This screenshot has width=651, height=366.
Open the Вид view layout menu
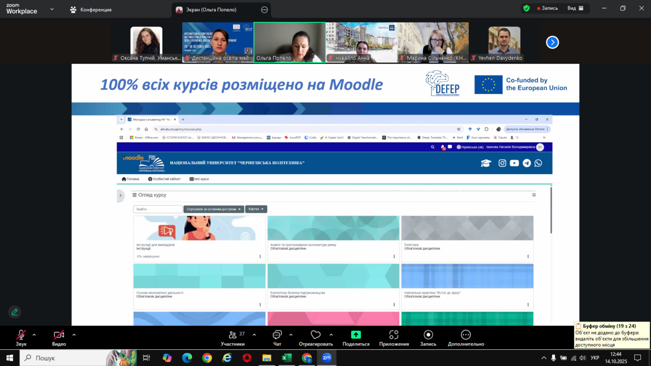pyautogui.click(x=575, y=8)
